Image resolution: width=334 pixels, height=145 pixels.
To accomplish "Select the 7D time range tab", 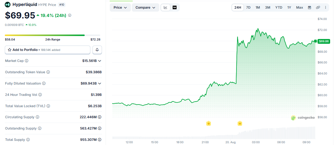I will tap(248, 7).
